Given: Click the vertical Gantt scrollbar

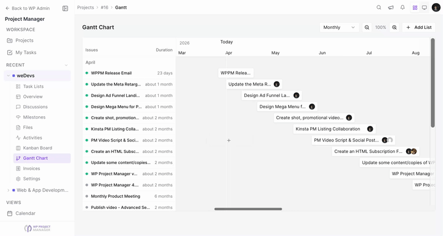Looking at the screenshot, I should pyautogui.click(x=433, y=83).
